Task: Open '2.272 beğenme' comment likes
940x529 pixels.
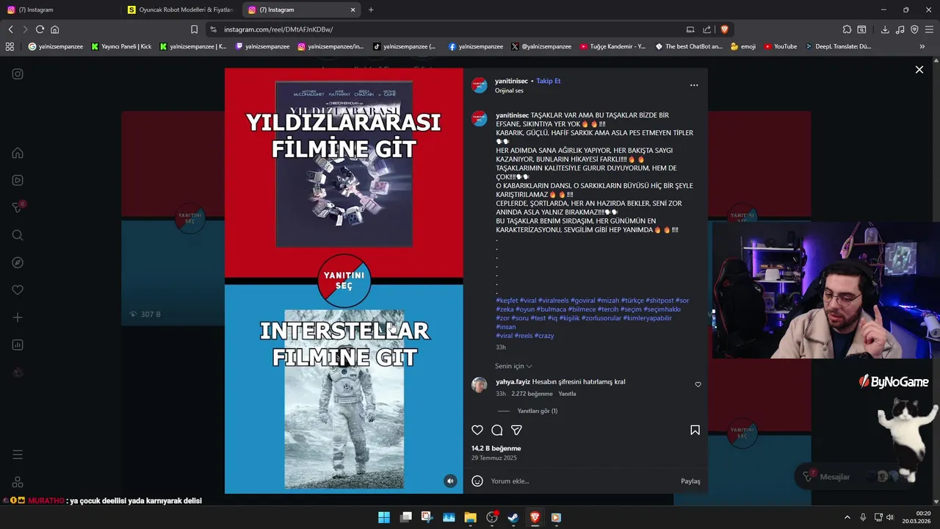Action: point(532,394)
